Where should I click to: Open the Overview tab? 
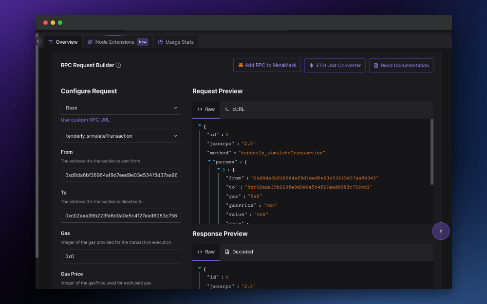(x=63, y=42)
